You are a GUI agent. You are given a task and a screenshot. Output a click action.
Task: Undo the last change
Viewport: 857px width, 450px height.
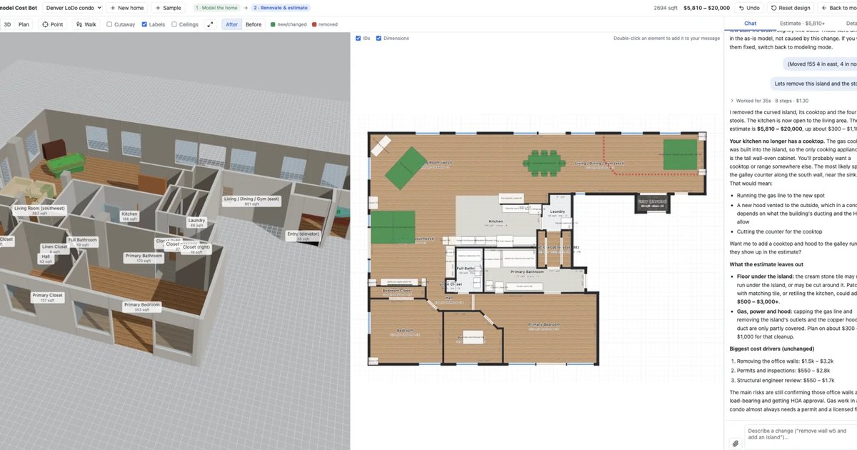click(748, 8)
